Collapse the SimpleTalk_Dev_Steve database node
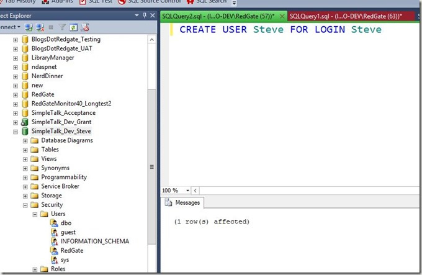 pyautogui.click(x=16, y=132)
